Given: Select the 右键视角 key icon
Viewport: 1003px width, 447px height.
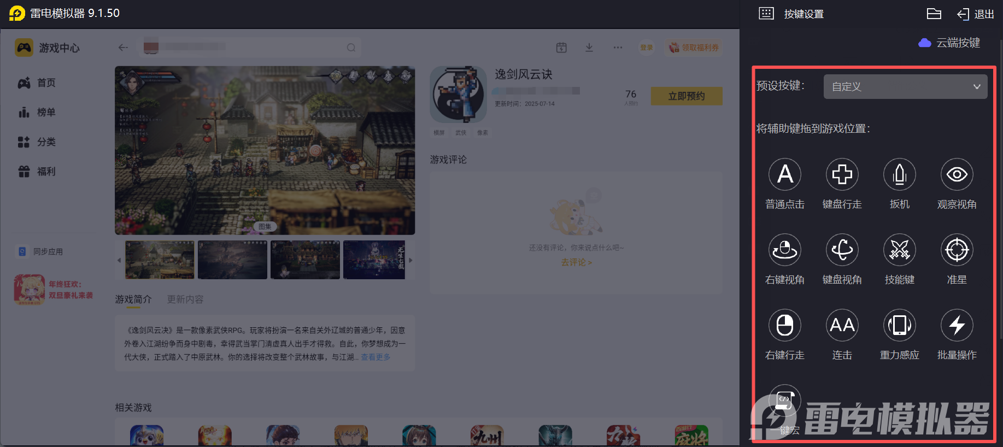Looking at the screenshot, I should (785, 250).
